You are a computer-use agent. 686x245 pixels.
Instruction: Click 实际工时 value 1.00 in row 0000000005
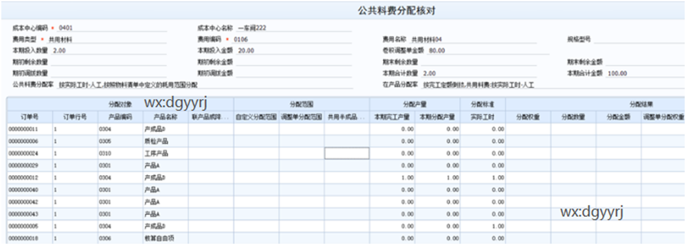tap(483, 227)
